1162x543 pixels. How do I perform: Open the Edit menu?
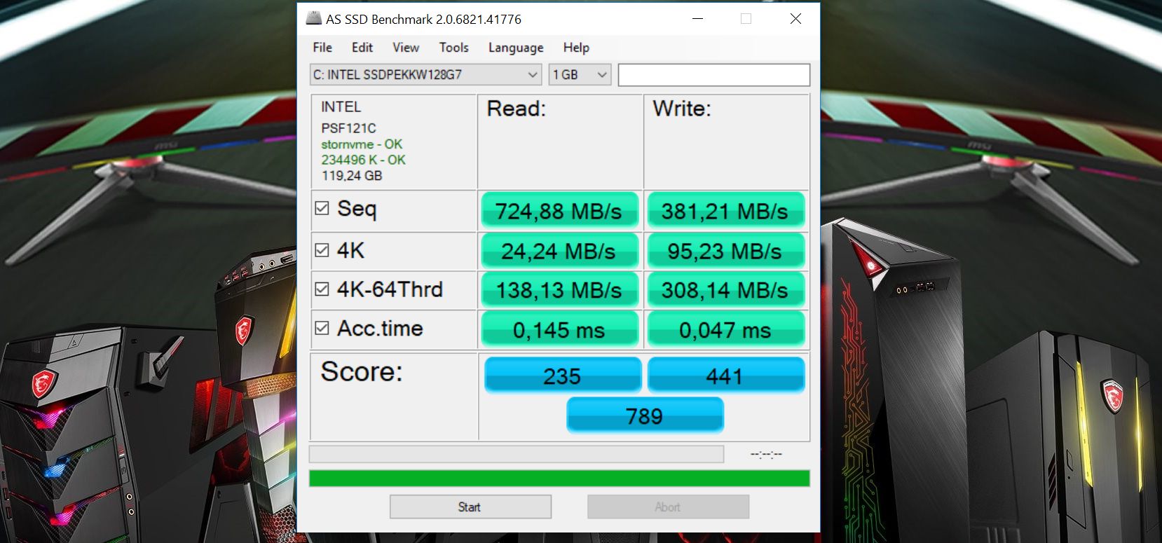click(x=362, y=48)
